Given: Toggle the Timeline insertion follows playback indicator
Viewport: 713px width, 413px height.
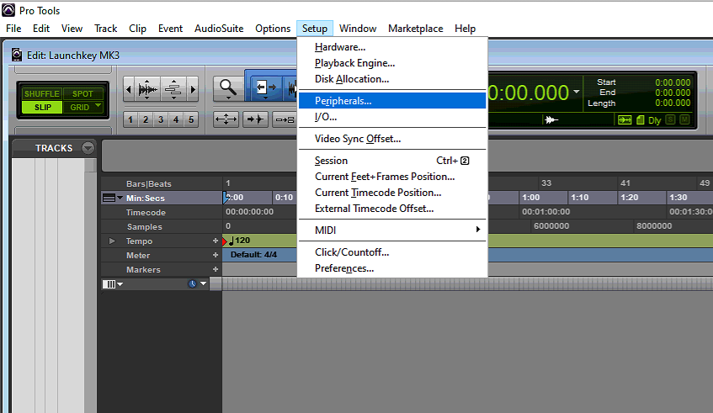Looking at the screenshot, I should (x=625, y=120).
